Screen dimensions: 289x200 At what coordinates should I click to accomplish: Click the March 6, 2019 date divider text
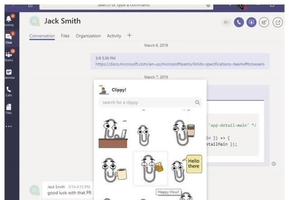pyautogui.click(x=156, y=45)
